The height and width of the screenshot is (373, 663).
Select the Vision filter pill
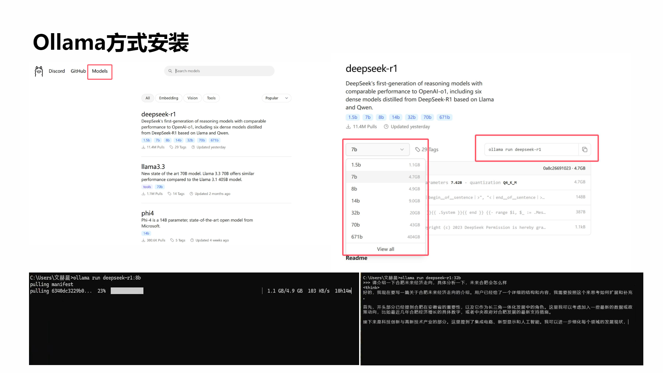coord(192,98)
